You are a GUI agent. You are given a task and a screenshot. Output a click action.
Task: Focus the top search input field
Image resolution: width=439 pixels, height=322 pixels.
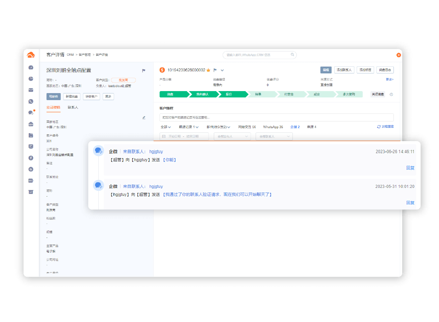(260, 55)
